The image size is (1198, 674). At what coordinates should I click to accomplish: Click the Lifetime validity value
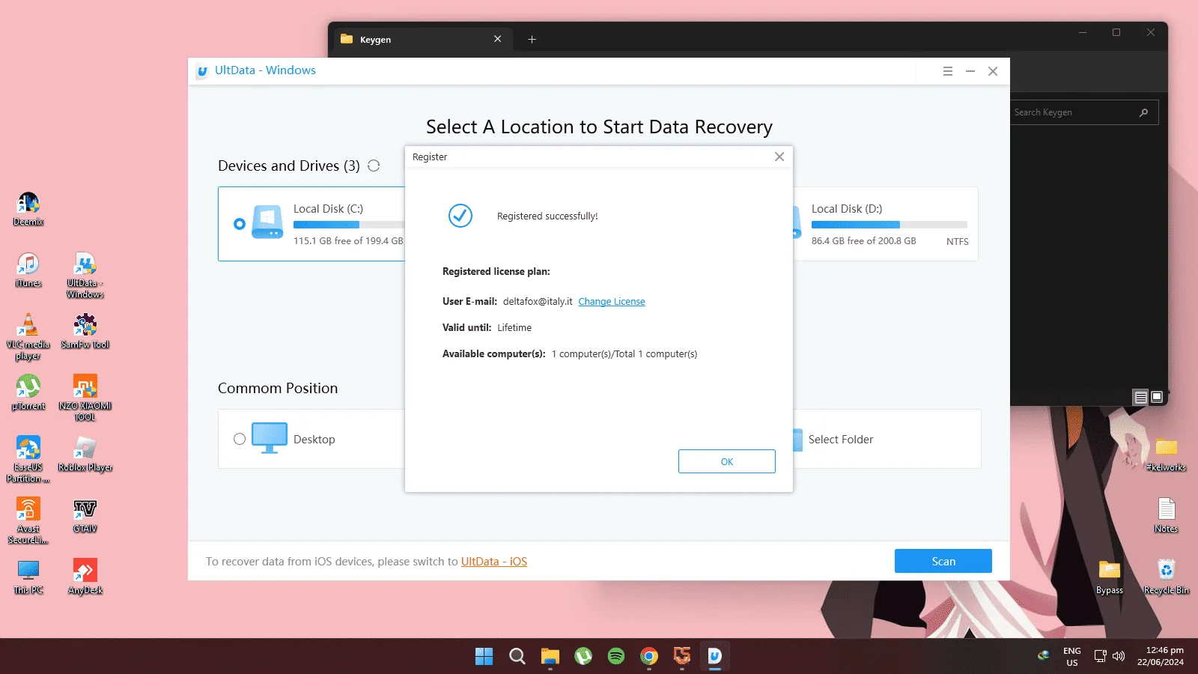[514, 327]
